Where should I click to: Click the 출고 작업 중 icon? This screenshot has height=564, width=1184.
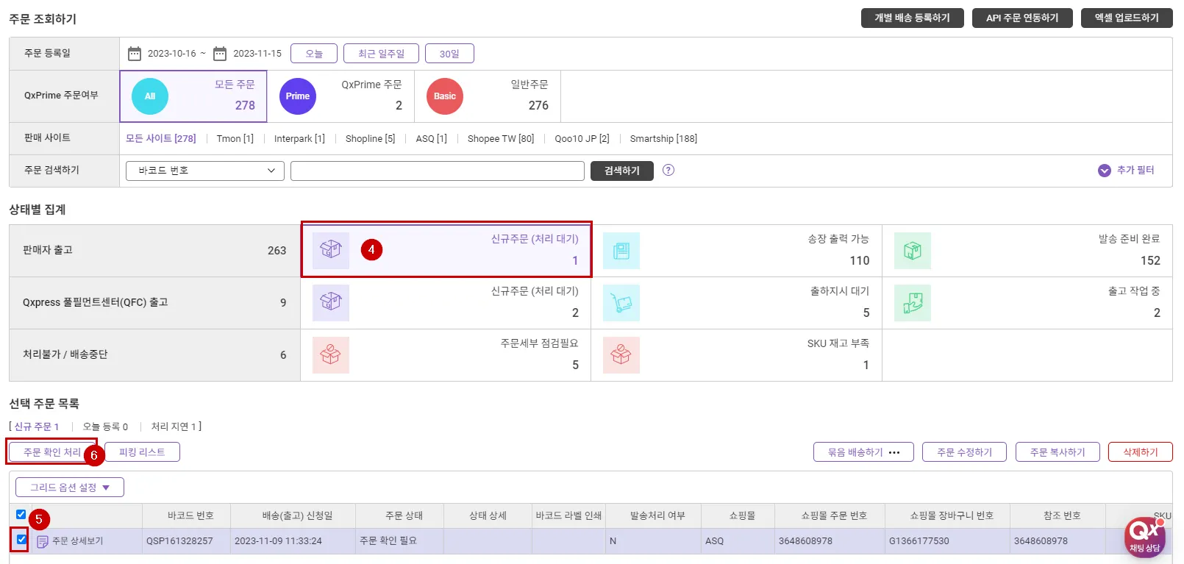click(x=913, y=303)
